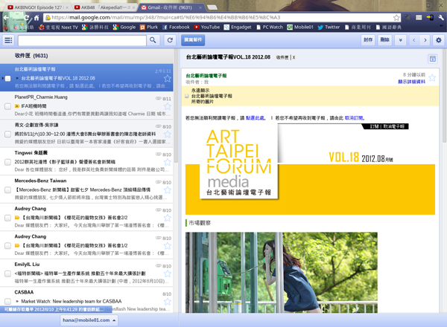The height and width of the screenshot is (327, 447).
Task: Close the AKB48 Akepedia tab
Action: pyautogui.click(x=133, y=7)
